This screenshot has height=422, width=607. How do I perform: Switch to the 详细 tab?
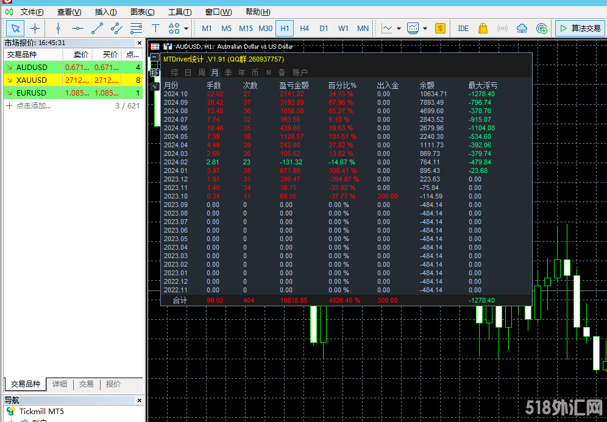pos(60,384)
